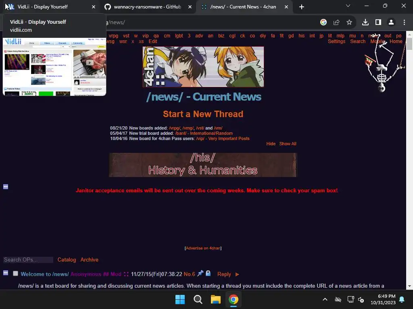Open /vip/ Very Important Posts link

(223, 138)
